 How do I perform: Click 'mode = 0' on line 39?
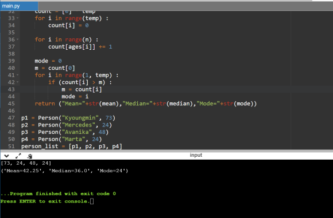(48, 61)
